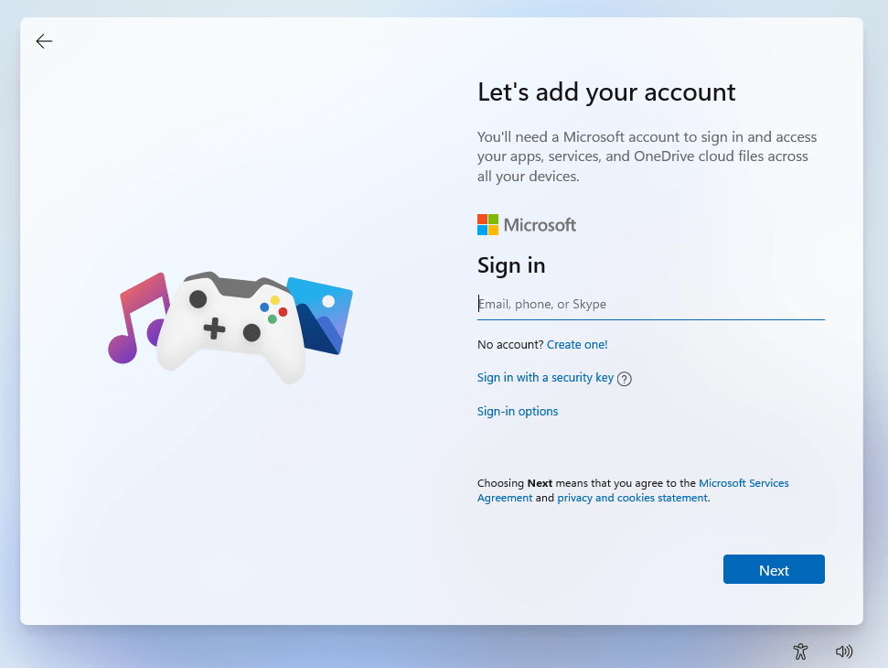Image resolution: width=888 pixels, height=668 pixels.
Task: Open "Sign-in options"
Action: [x=518, y=411]
